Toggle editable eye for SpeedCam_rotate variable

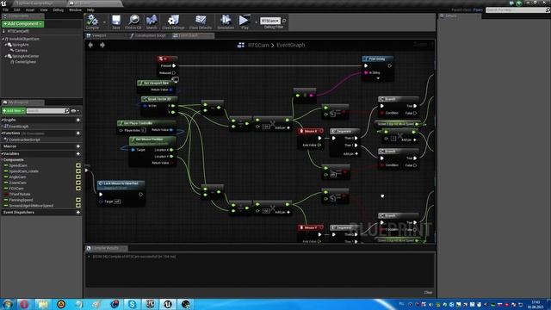(x=78, y=171)
